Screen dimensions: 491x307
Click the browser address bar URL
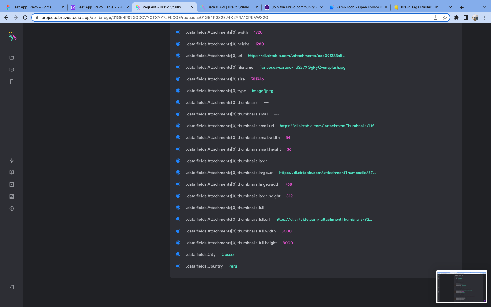pyautogui.click(x=155, y=18)
